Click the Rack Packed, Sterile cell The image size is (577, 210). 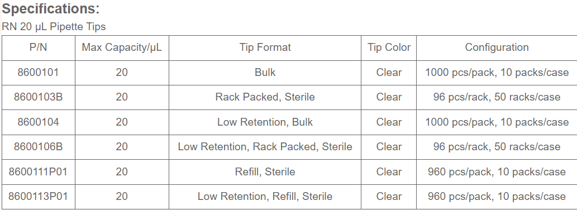pos(265,97)
